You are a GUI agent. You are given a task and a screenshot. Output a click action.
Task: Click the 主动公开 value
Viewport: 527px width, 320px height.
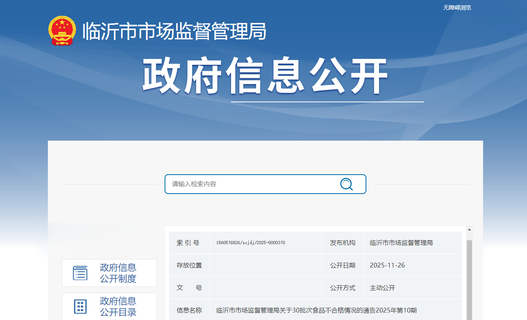pyautogui.click(x=382, y=288)
